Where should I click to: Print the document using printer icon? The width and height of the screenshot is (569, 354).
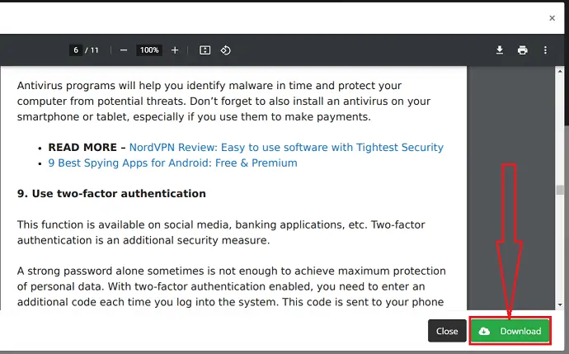(523, 50)
